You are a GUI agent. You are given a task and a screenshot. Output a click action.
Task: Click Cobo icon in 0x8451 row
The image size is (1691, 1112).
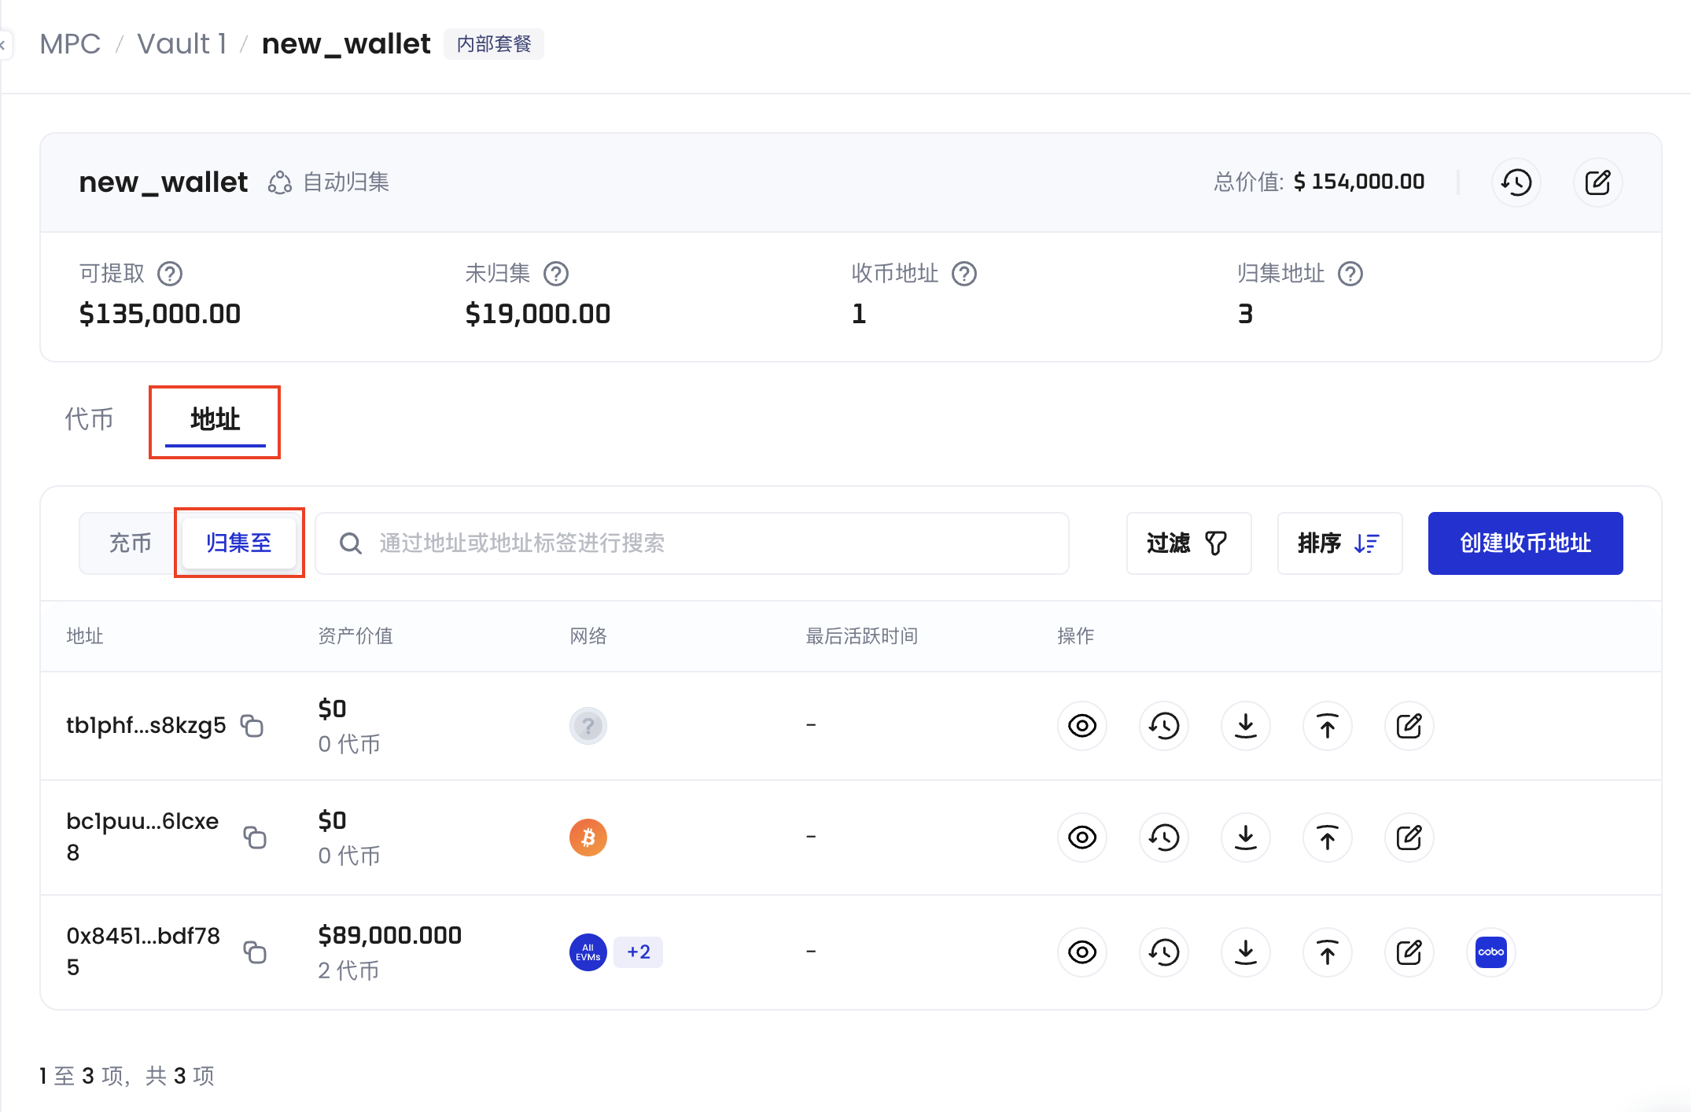[1490, 952]
